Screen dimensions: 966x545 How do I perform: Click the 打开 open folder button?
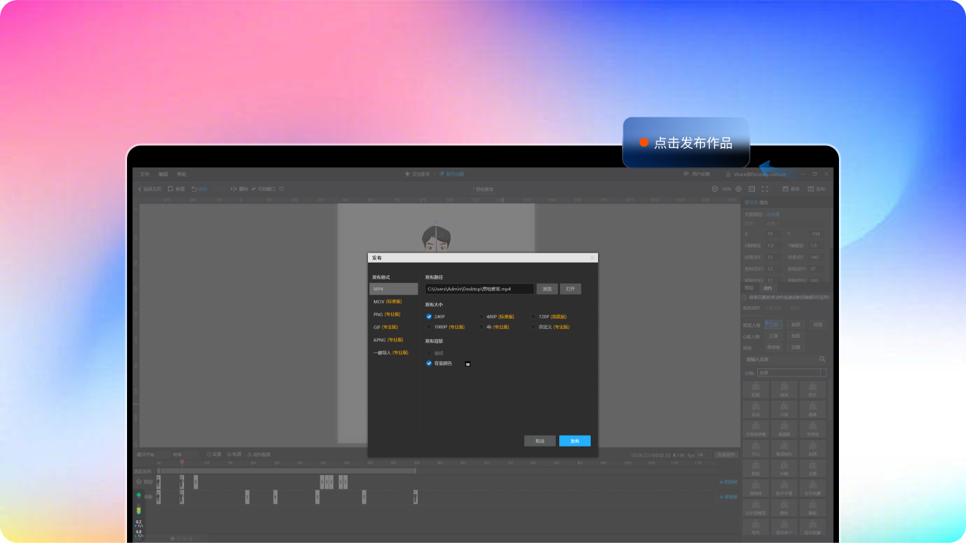click(x=570, y=289)
